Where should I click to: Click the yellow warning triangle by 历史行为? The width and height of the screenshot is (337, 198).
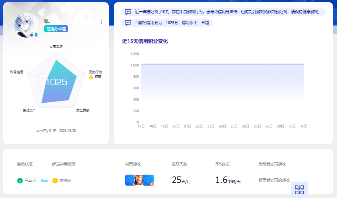click(91, 77)
